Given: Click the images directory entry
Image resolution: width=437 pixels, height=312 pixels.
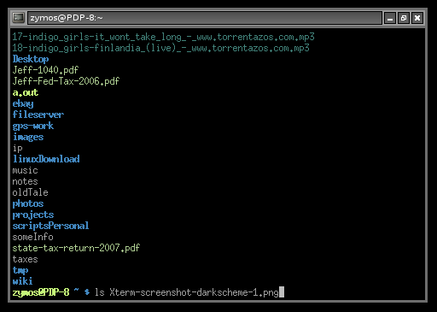Looking at the screenshot, I should (28, 137).
